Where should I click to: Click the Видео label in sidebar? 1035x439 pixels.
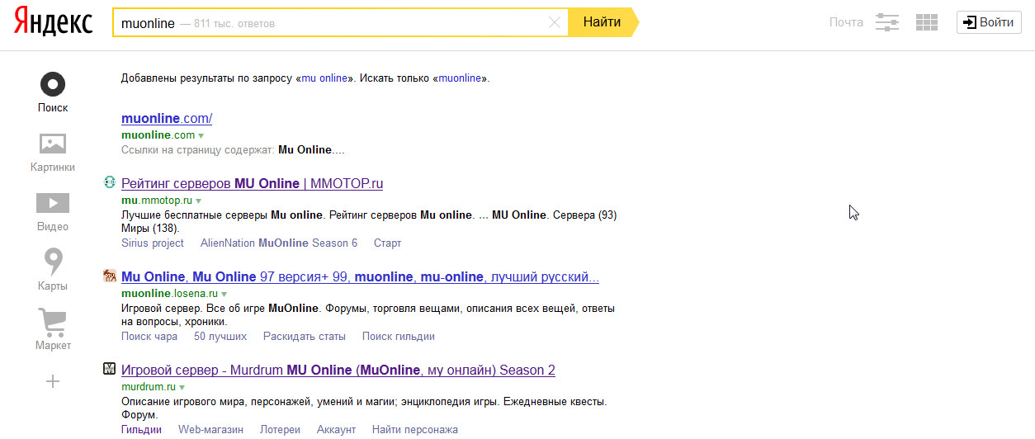(53, 227)
